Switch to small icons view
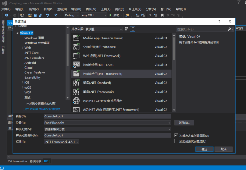246x170 pixels. (126, 29)
